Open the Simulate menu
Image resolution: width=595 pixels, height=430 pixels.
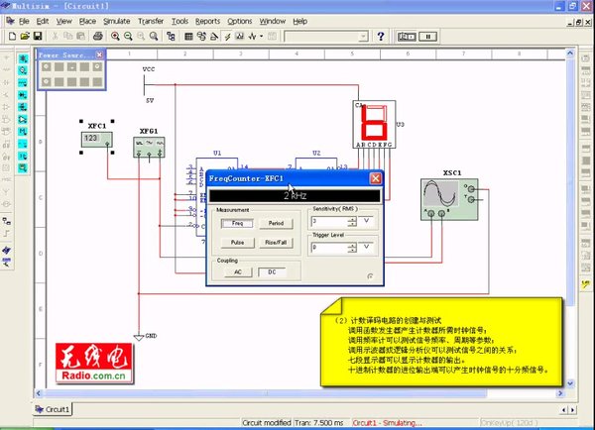tap(116, 21)
